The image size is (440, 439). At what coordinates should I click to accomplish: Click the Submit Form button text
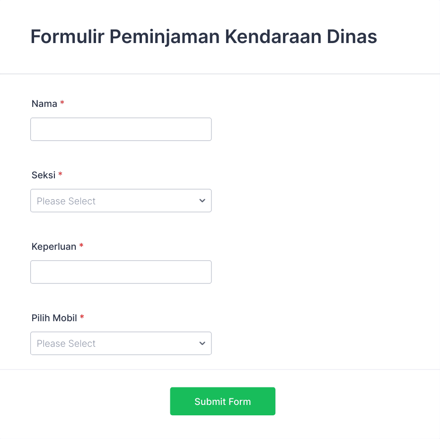click(x=222, y=402)
